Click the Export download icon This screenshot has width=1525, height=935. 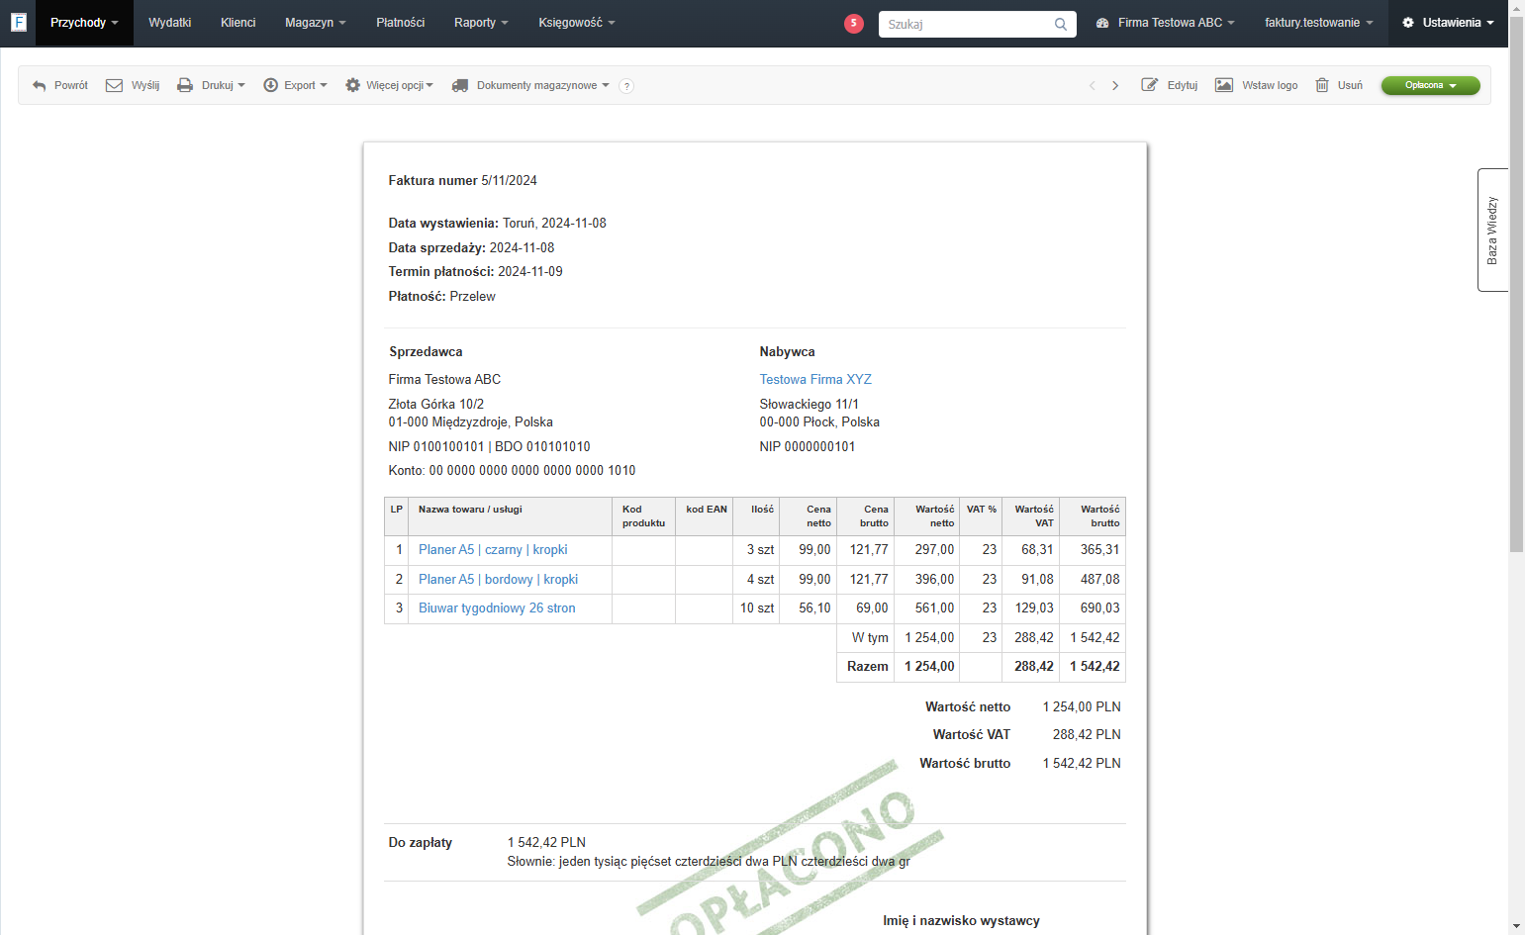270,85
